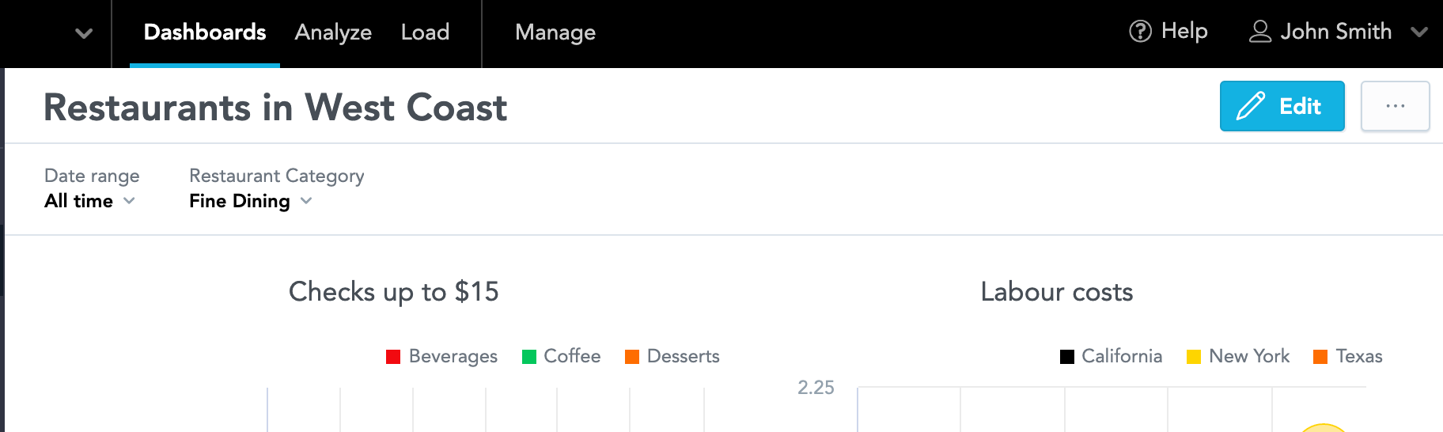Click the orange Texas legend swatch

click(x=1320, y=357)
